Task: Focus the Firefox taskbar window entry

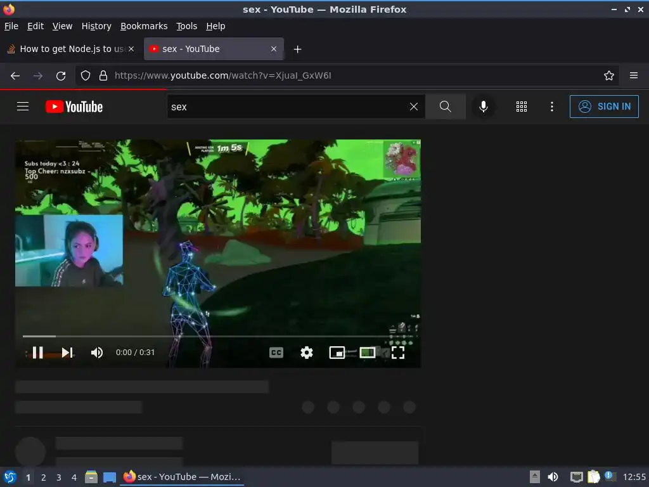Action: [182, 477]
